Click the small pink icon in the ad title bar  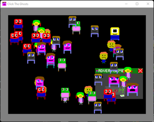coord(97,71)
